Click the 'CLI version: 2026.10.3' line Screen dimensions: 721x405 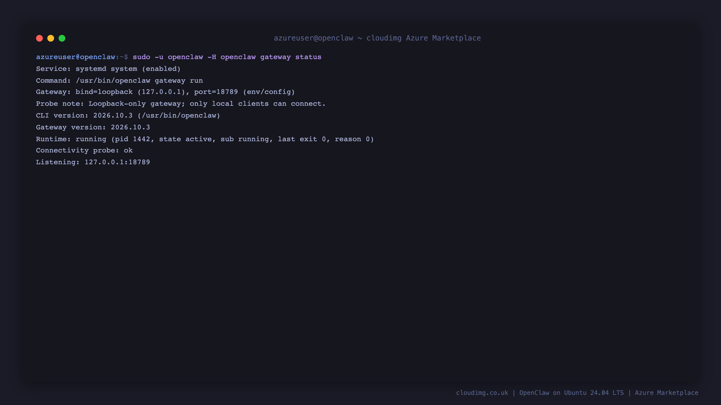pyautogui.click(x=128, y=115)
